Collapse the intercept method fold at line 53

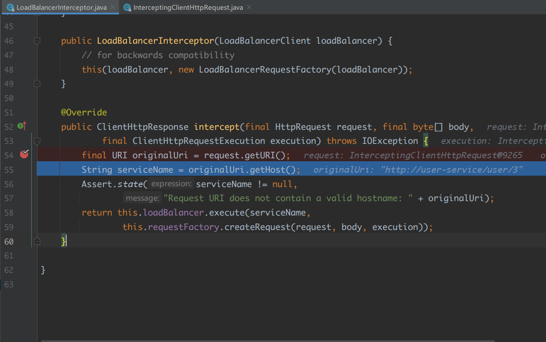[37, 141]
